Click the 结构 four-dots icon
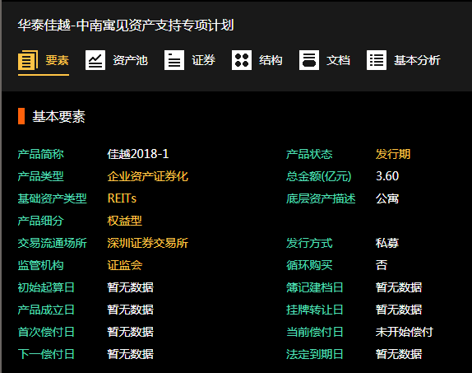472x373 pixels. click(242, 60)
